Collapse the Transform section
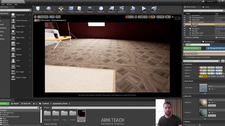The width and height of the screenshot is (225, 126). (x=184, y=64)
